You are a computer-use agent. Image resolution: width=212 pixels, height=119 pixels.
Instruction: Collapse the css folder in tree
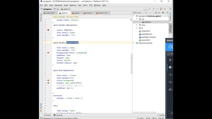(x=137, y=19)
